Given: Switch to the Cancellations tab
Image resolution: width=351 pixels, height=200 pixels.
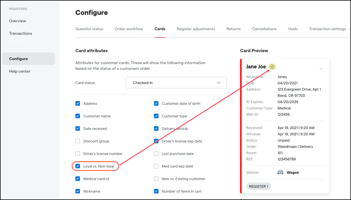Looking at the screenshot, I should [x=264, y=29].
